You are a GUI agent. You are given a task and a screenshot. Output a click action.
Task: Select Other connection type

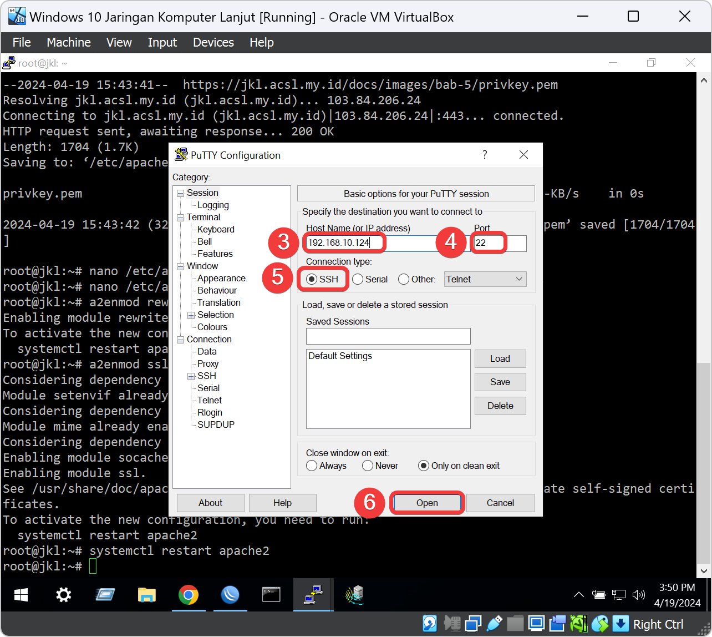(x=417, y=279)
